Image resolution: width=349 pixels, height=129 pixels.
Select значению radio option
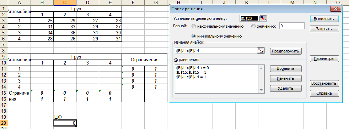click(x=253, y=26)
